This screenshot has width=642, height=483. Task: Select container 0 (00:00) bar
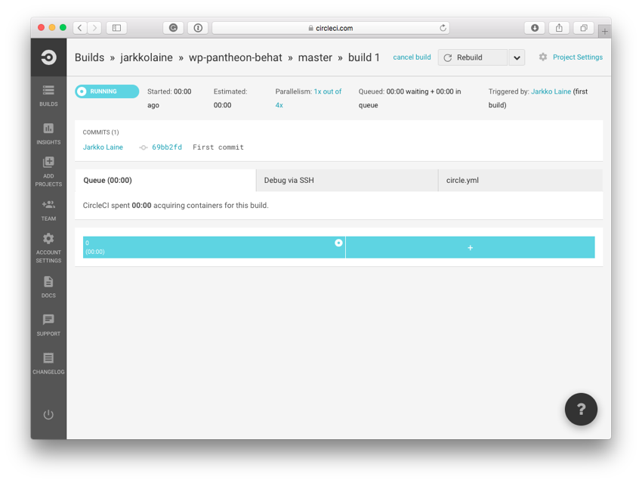214,247
